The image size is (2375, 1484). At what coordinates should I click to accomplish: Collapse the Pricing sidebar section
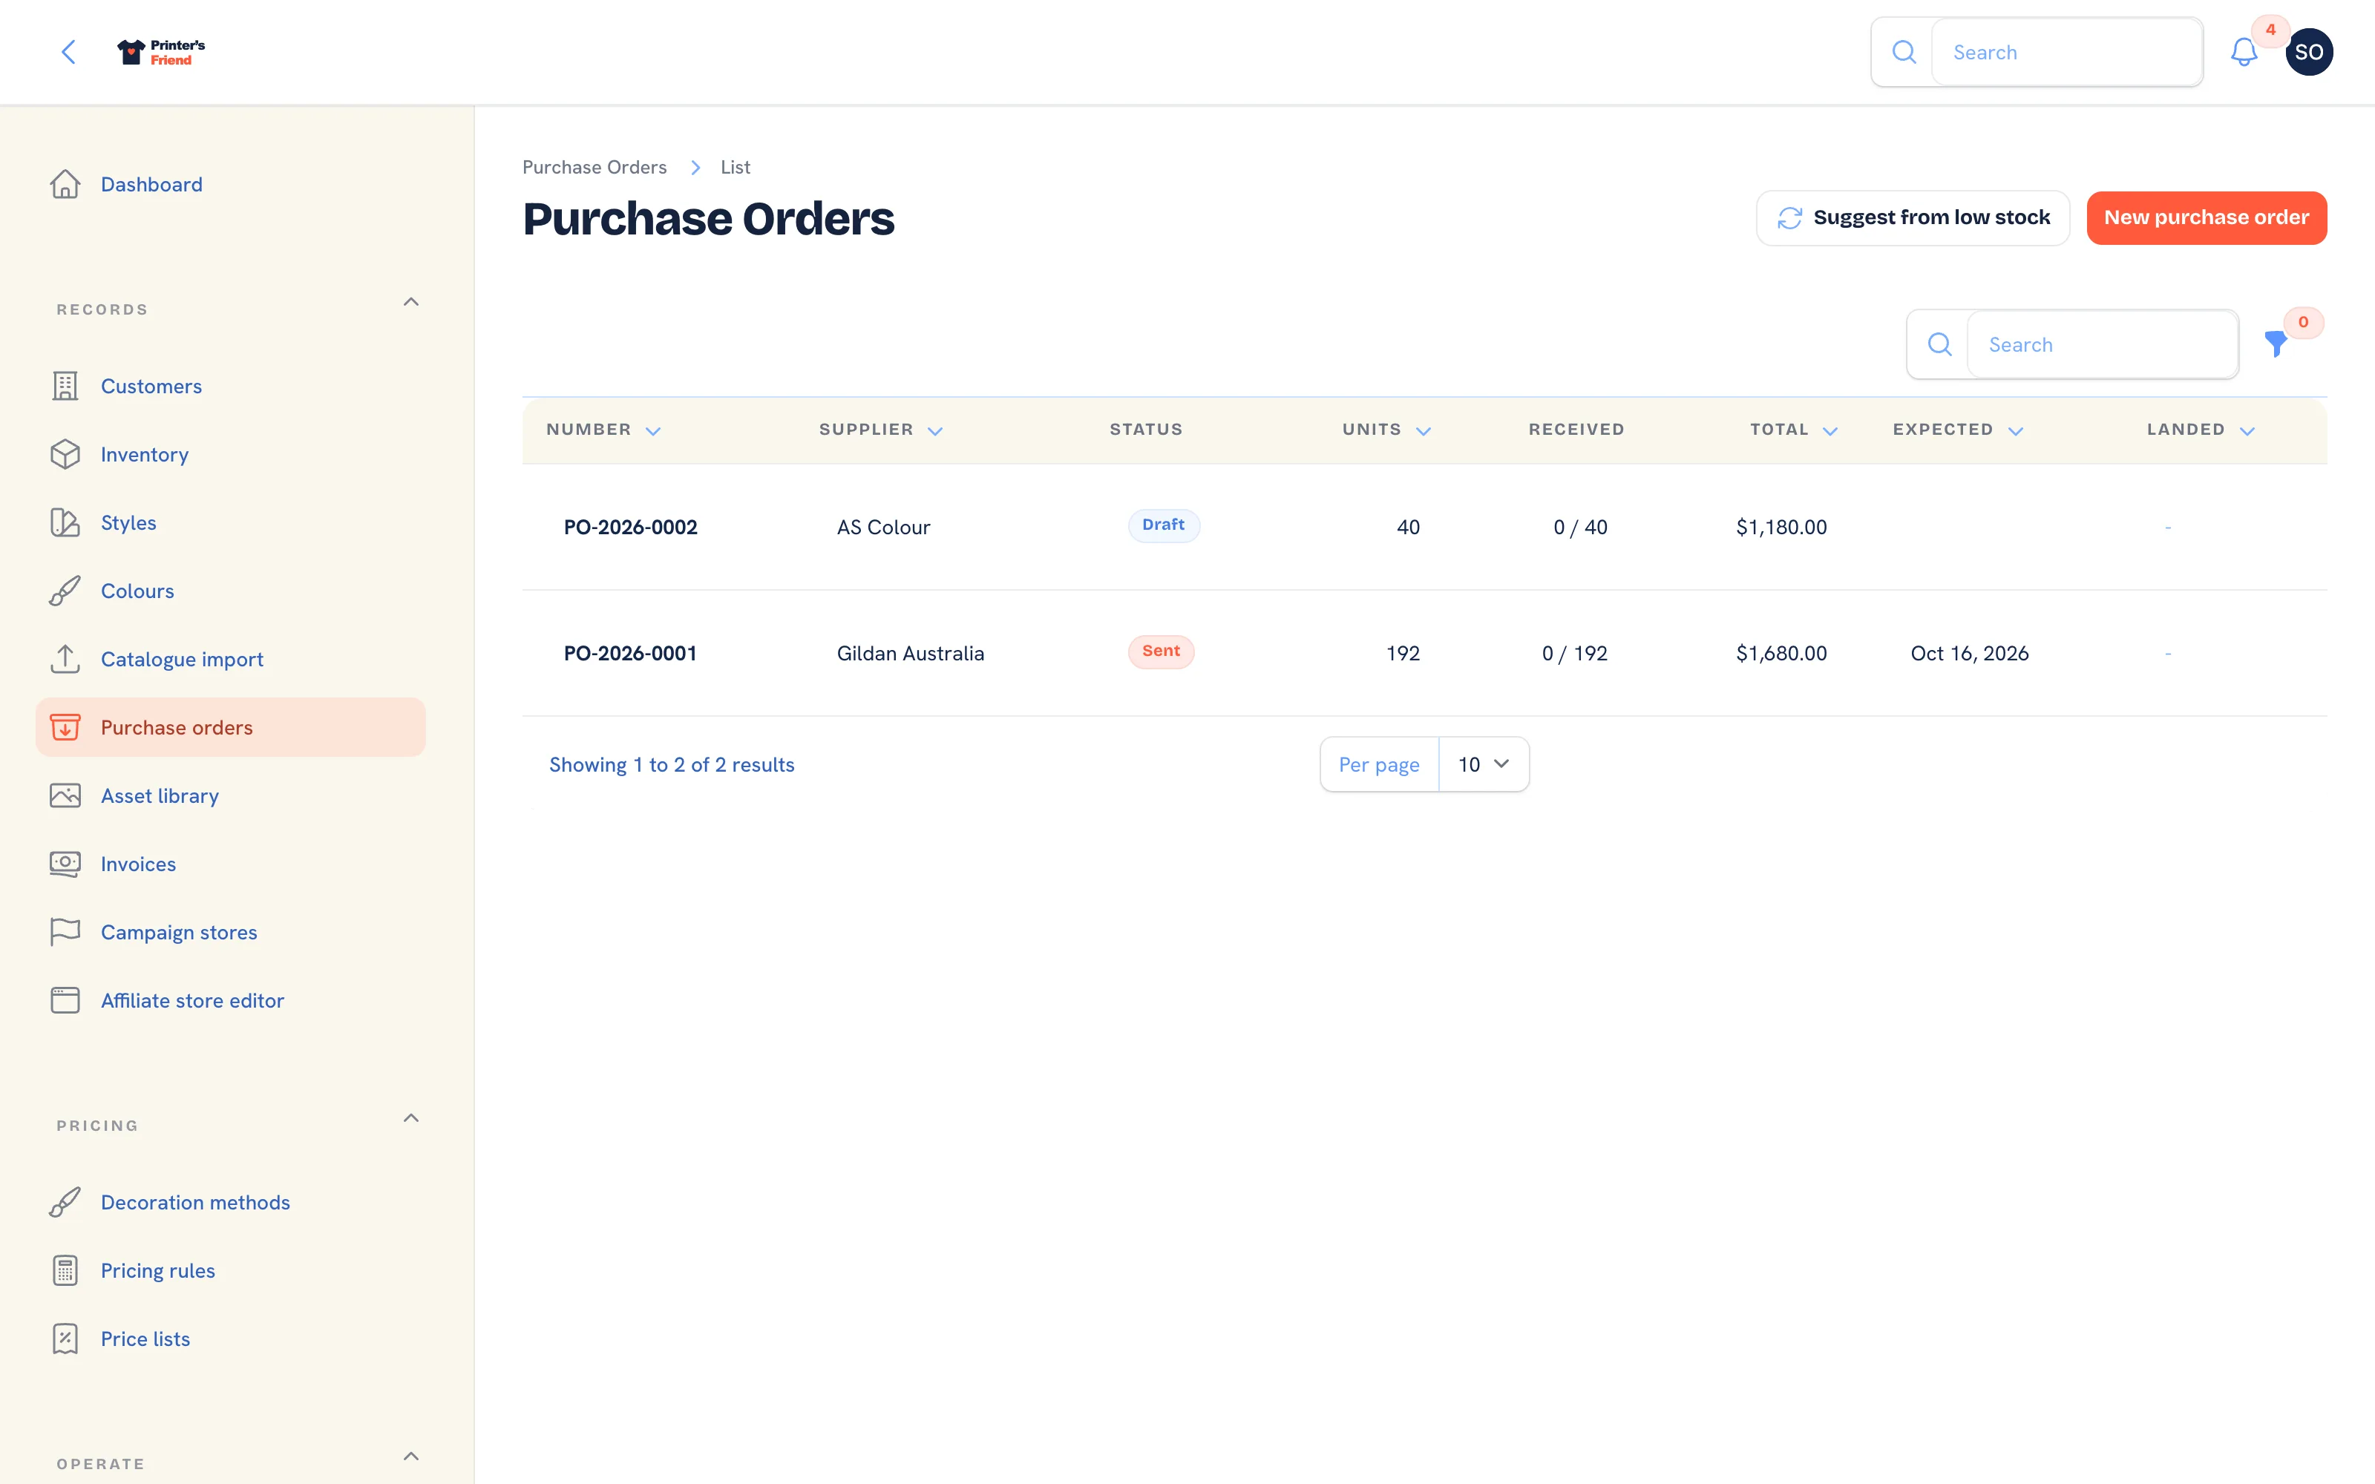pyautogui.click(x=411, y=1118)
